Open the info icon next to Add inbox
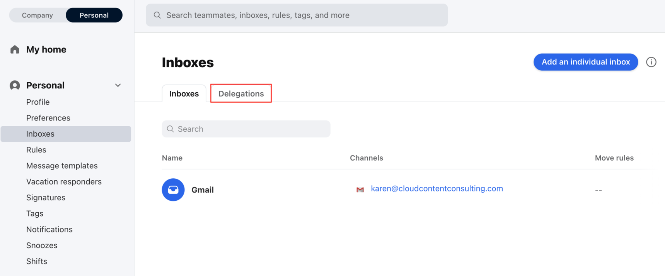Screen dimensions: 665x276 [x=651, y=62]
